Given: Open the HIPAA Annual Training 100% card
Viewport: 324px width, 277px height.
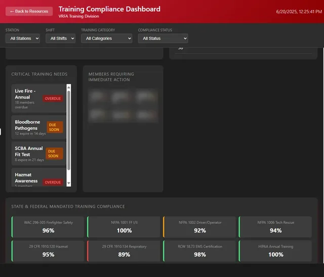Looking at the screenshot, I should pos(275,251).
